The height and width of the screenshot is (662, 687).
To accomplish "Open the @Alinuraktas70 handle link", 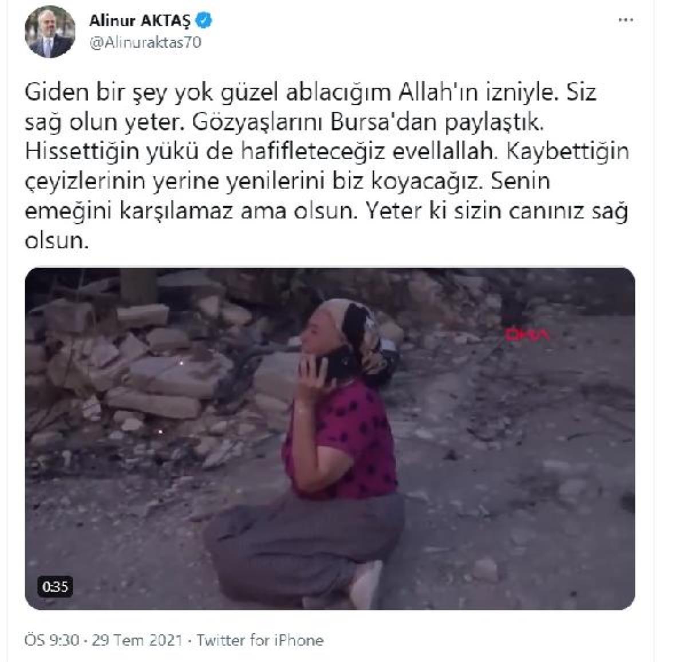I will [x=145, y=43].
